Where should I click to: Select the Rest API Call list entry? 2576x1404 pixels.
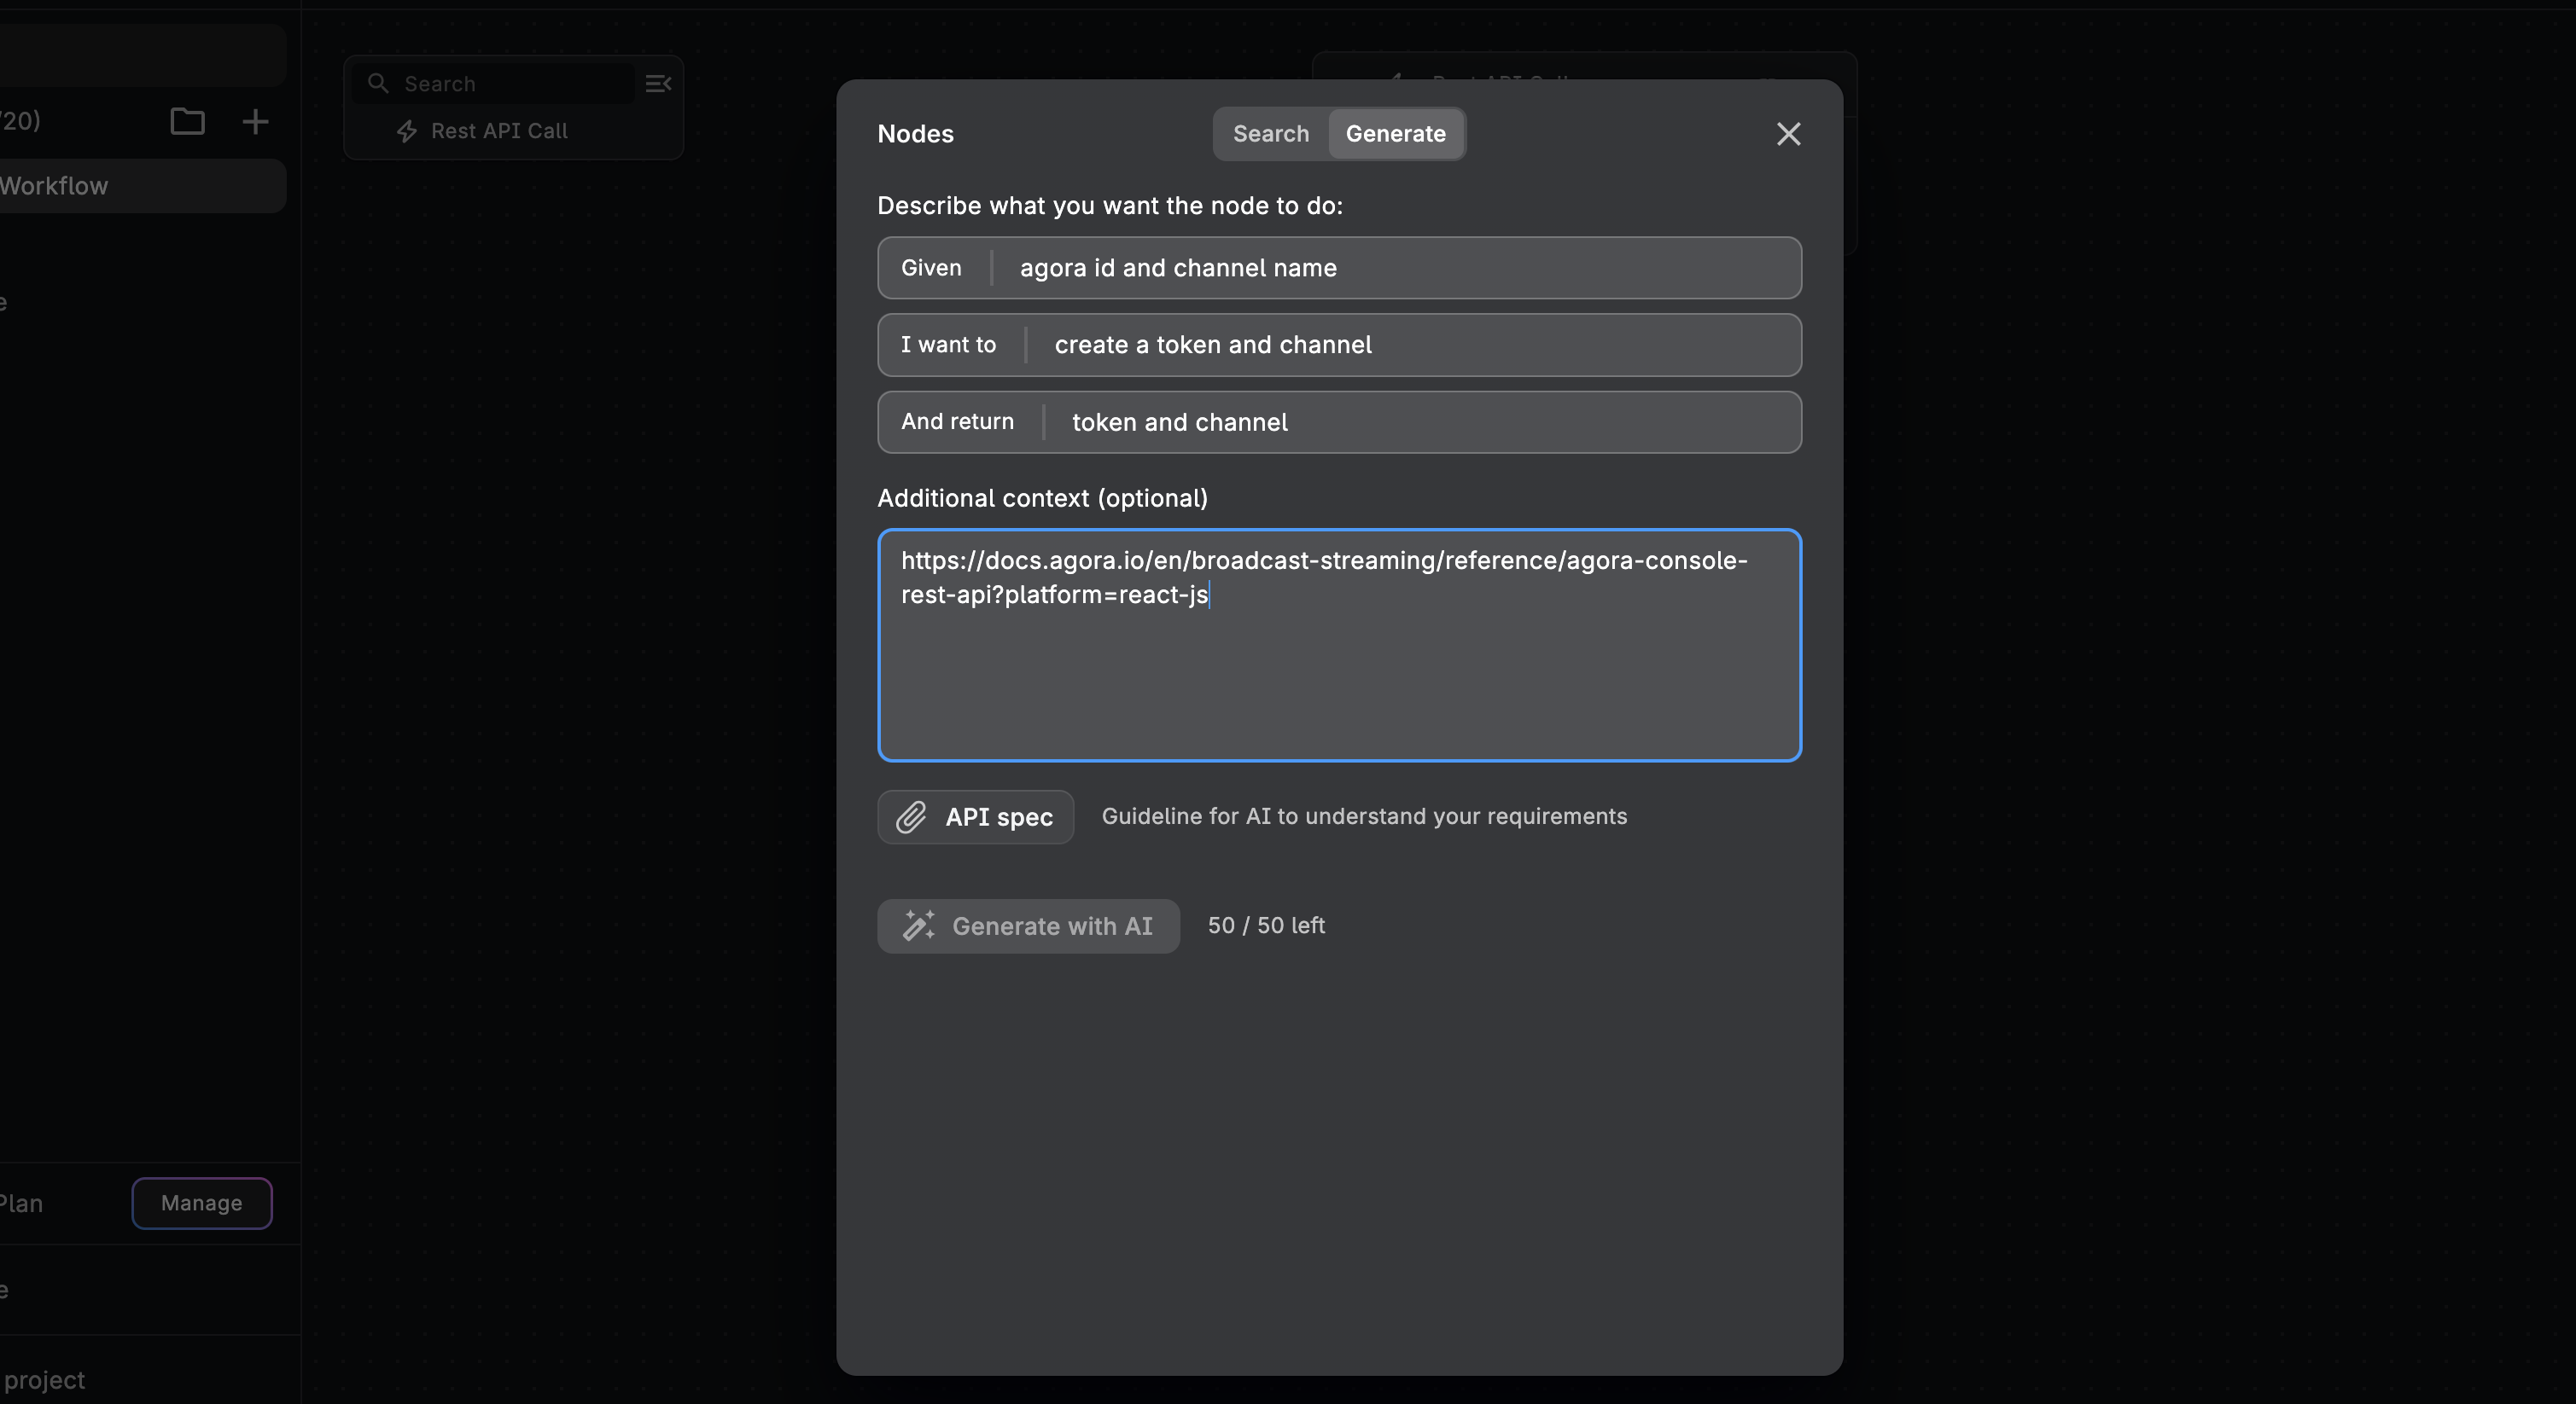pyautogui.click(x=499, y=131)
